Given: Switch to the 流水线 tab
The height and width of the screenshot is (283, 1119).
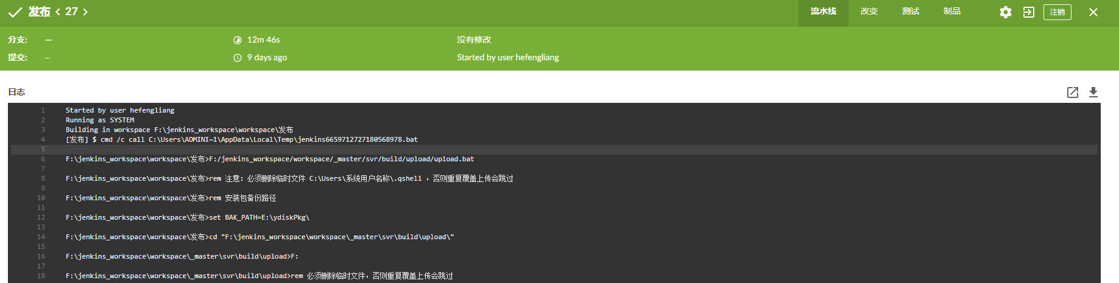Looking at the screenshot, I should click(823, 12).
